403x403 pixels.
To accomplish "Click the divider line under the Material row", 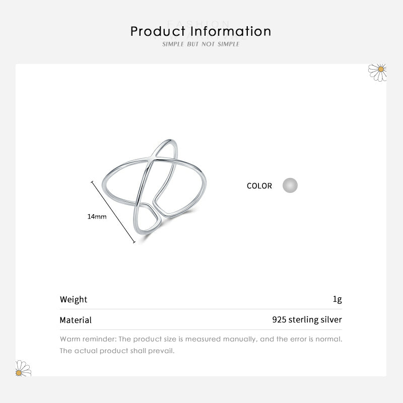I will (x=201, y=329).
